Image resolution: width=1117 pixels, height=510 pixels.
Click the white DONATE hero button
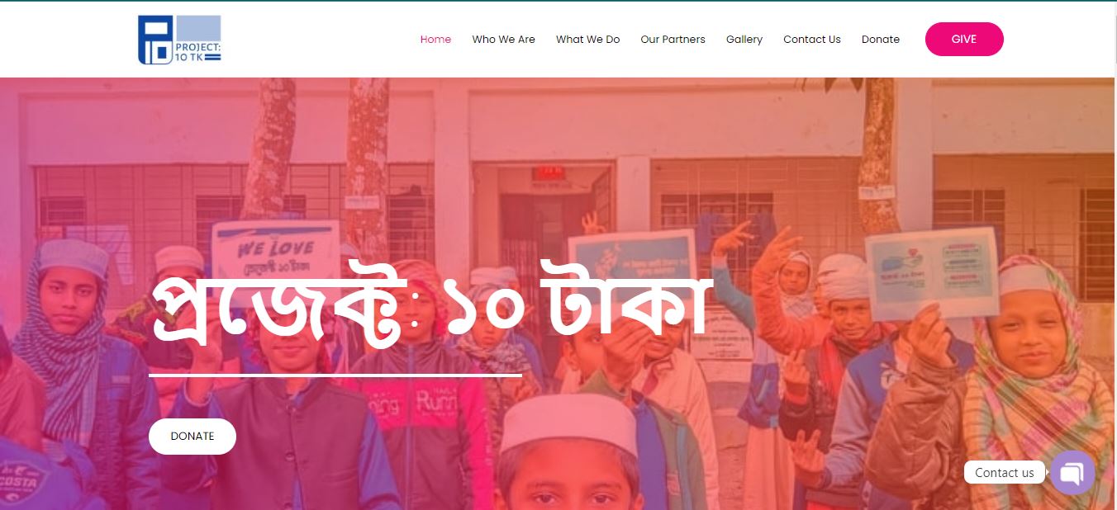(193, 437)
